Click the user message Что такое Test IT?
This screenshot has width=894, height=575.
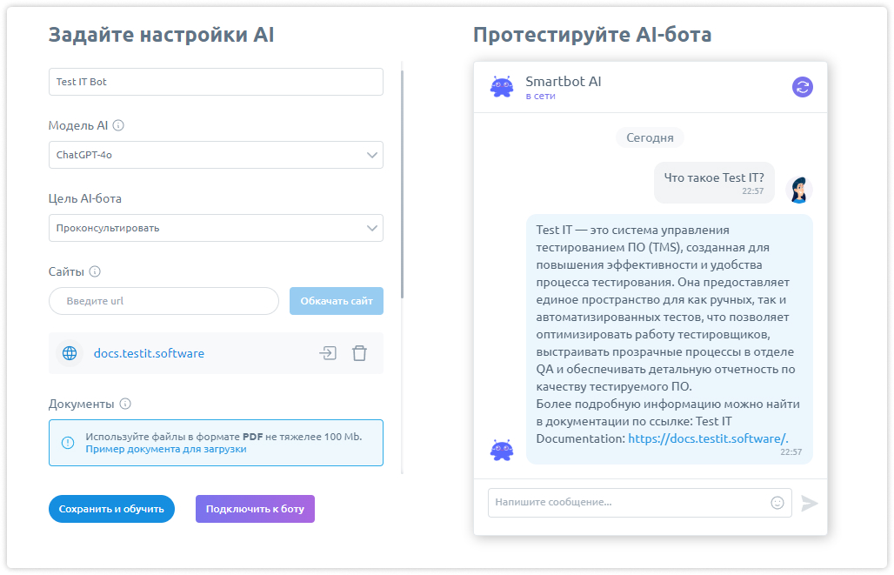[x=714, y=183]
